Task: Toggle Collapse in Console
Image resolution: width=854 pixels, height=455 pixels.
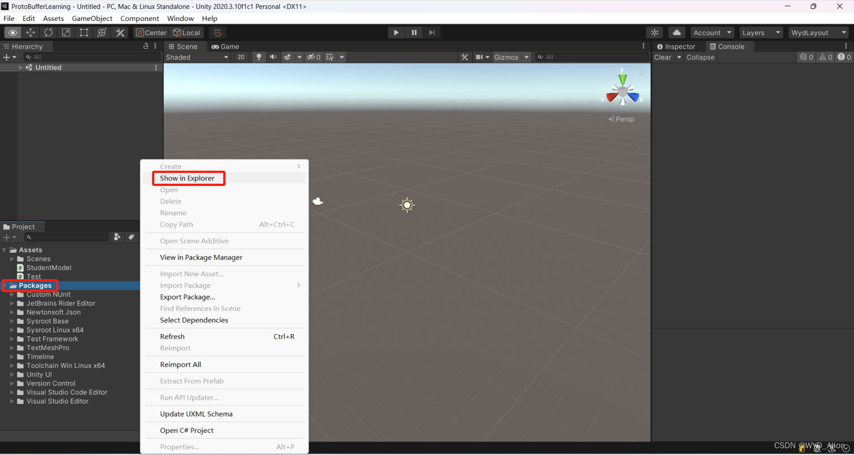Action: click(700, 57)
